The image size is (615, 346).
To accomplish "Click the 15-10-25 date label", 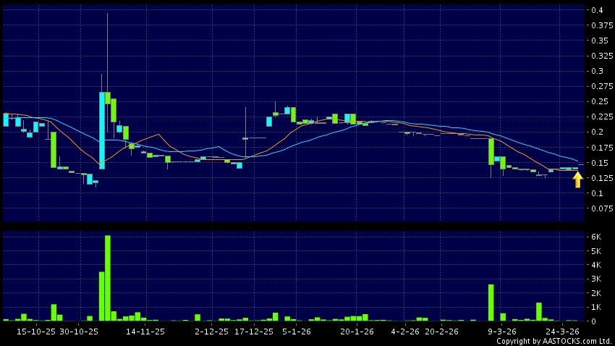I will [x=35, y=331].
